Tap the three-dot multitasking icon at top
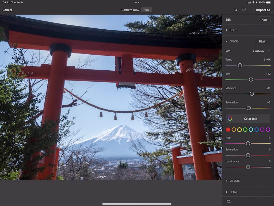The image size is (274, 206). 137,2
